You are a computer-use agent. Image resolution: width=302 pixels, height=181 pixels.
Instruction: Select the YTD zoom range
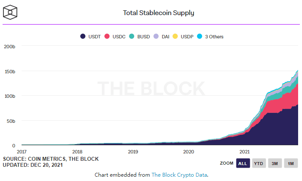pos(259,163)
